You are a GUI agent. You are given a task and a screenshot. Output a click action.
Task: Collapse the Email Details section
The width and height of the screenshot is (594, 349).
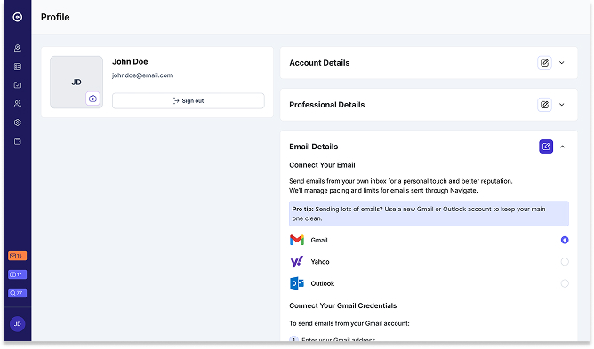(563, 147)
